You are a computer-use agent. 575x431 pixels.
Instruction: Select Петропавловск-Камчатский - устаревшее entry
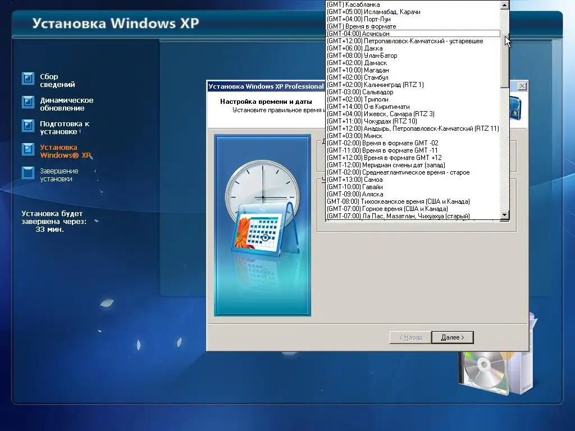(x=413, y=41)
